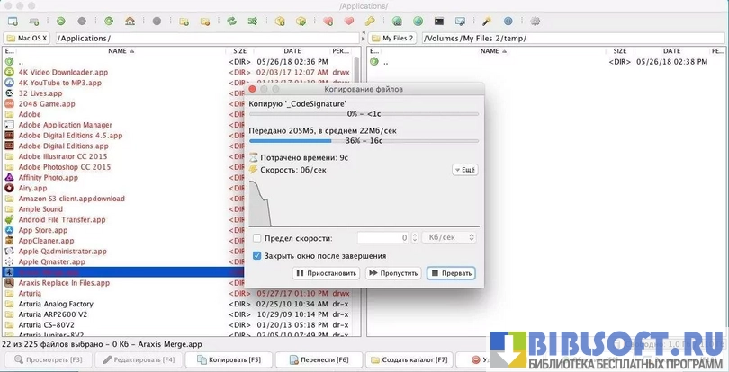Open the 'Mac OS X' volume selector

[x=27, y=39]
